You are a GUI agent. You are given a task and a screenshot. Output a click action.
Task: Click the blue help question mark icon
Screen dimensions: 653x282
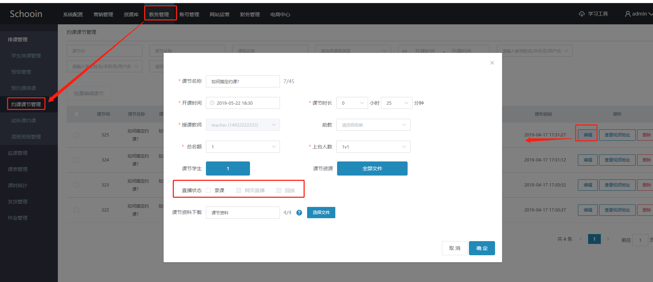point(299,213)
